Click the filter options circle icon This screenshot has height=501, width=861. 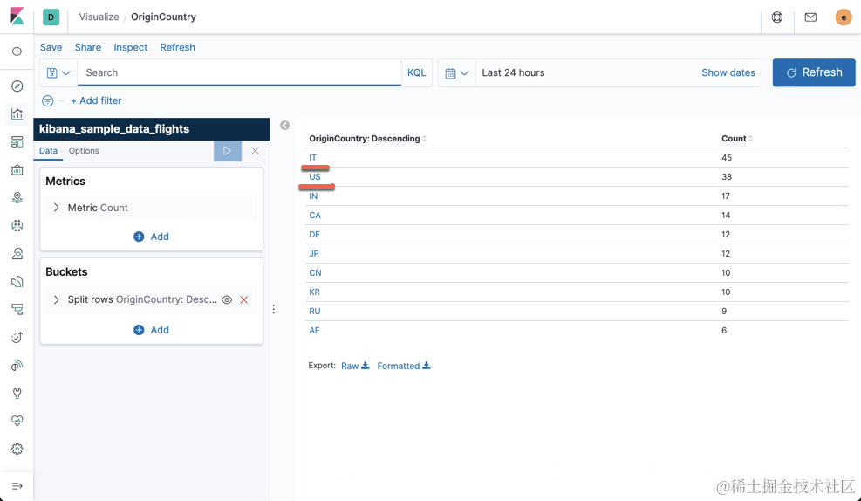pos(48,100)
